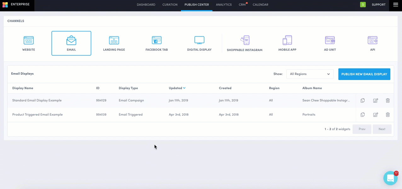Select the Digital Display channel
The image size is (402, 189).
point(199,43)
